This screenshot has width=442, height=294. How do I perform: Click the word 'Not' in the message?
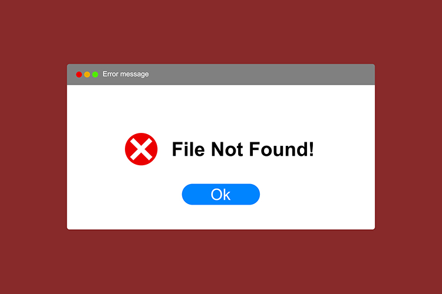coord(227,149)
